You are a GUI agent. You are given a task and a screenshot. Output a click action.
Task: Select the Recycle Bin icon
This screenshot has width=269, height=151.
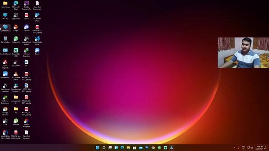click(x=5, y=40)
